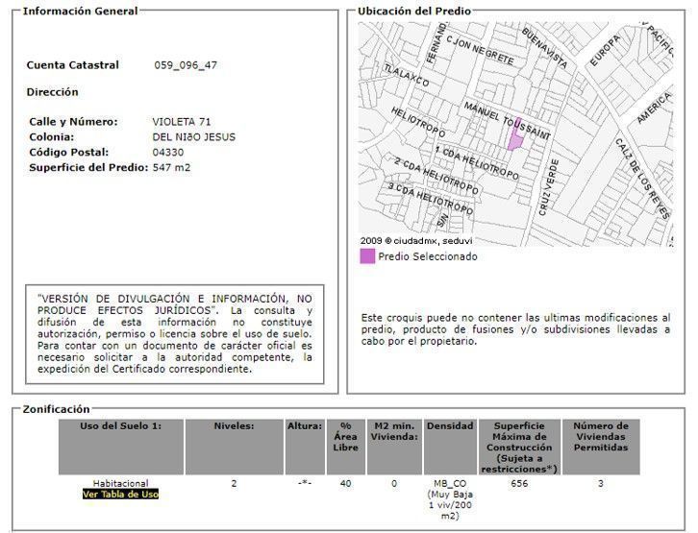Click the Predio Seleccionado purple legend swatch

coord(366,256)
